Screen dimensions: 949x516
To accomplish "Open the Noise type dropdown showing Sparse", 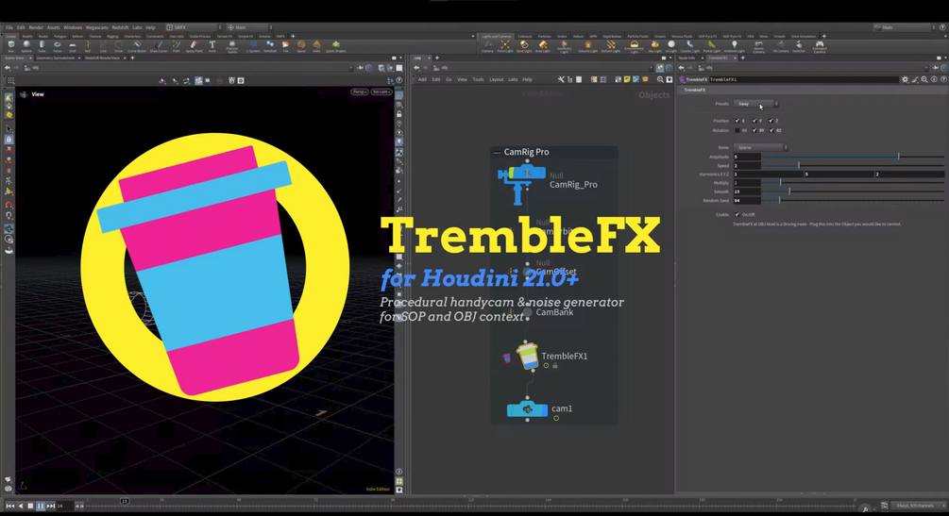I will 761,147.
